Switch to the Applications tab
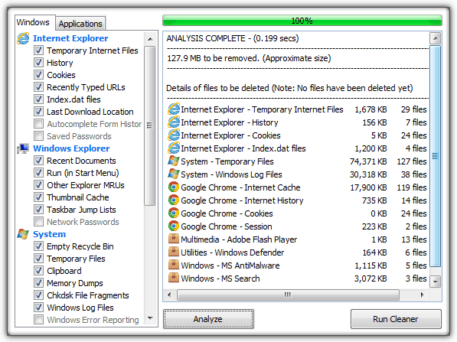The height and width of the screenshot is (342, 457). [x=80, y=23]
